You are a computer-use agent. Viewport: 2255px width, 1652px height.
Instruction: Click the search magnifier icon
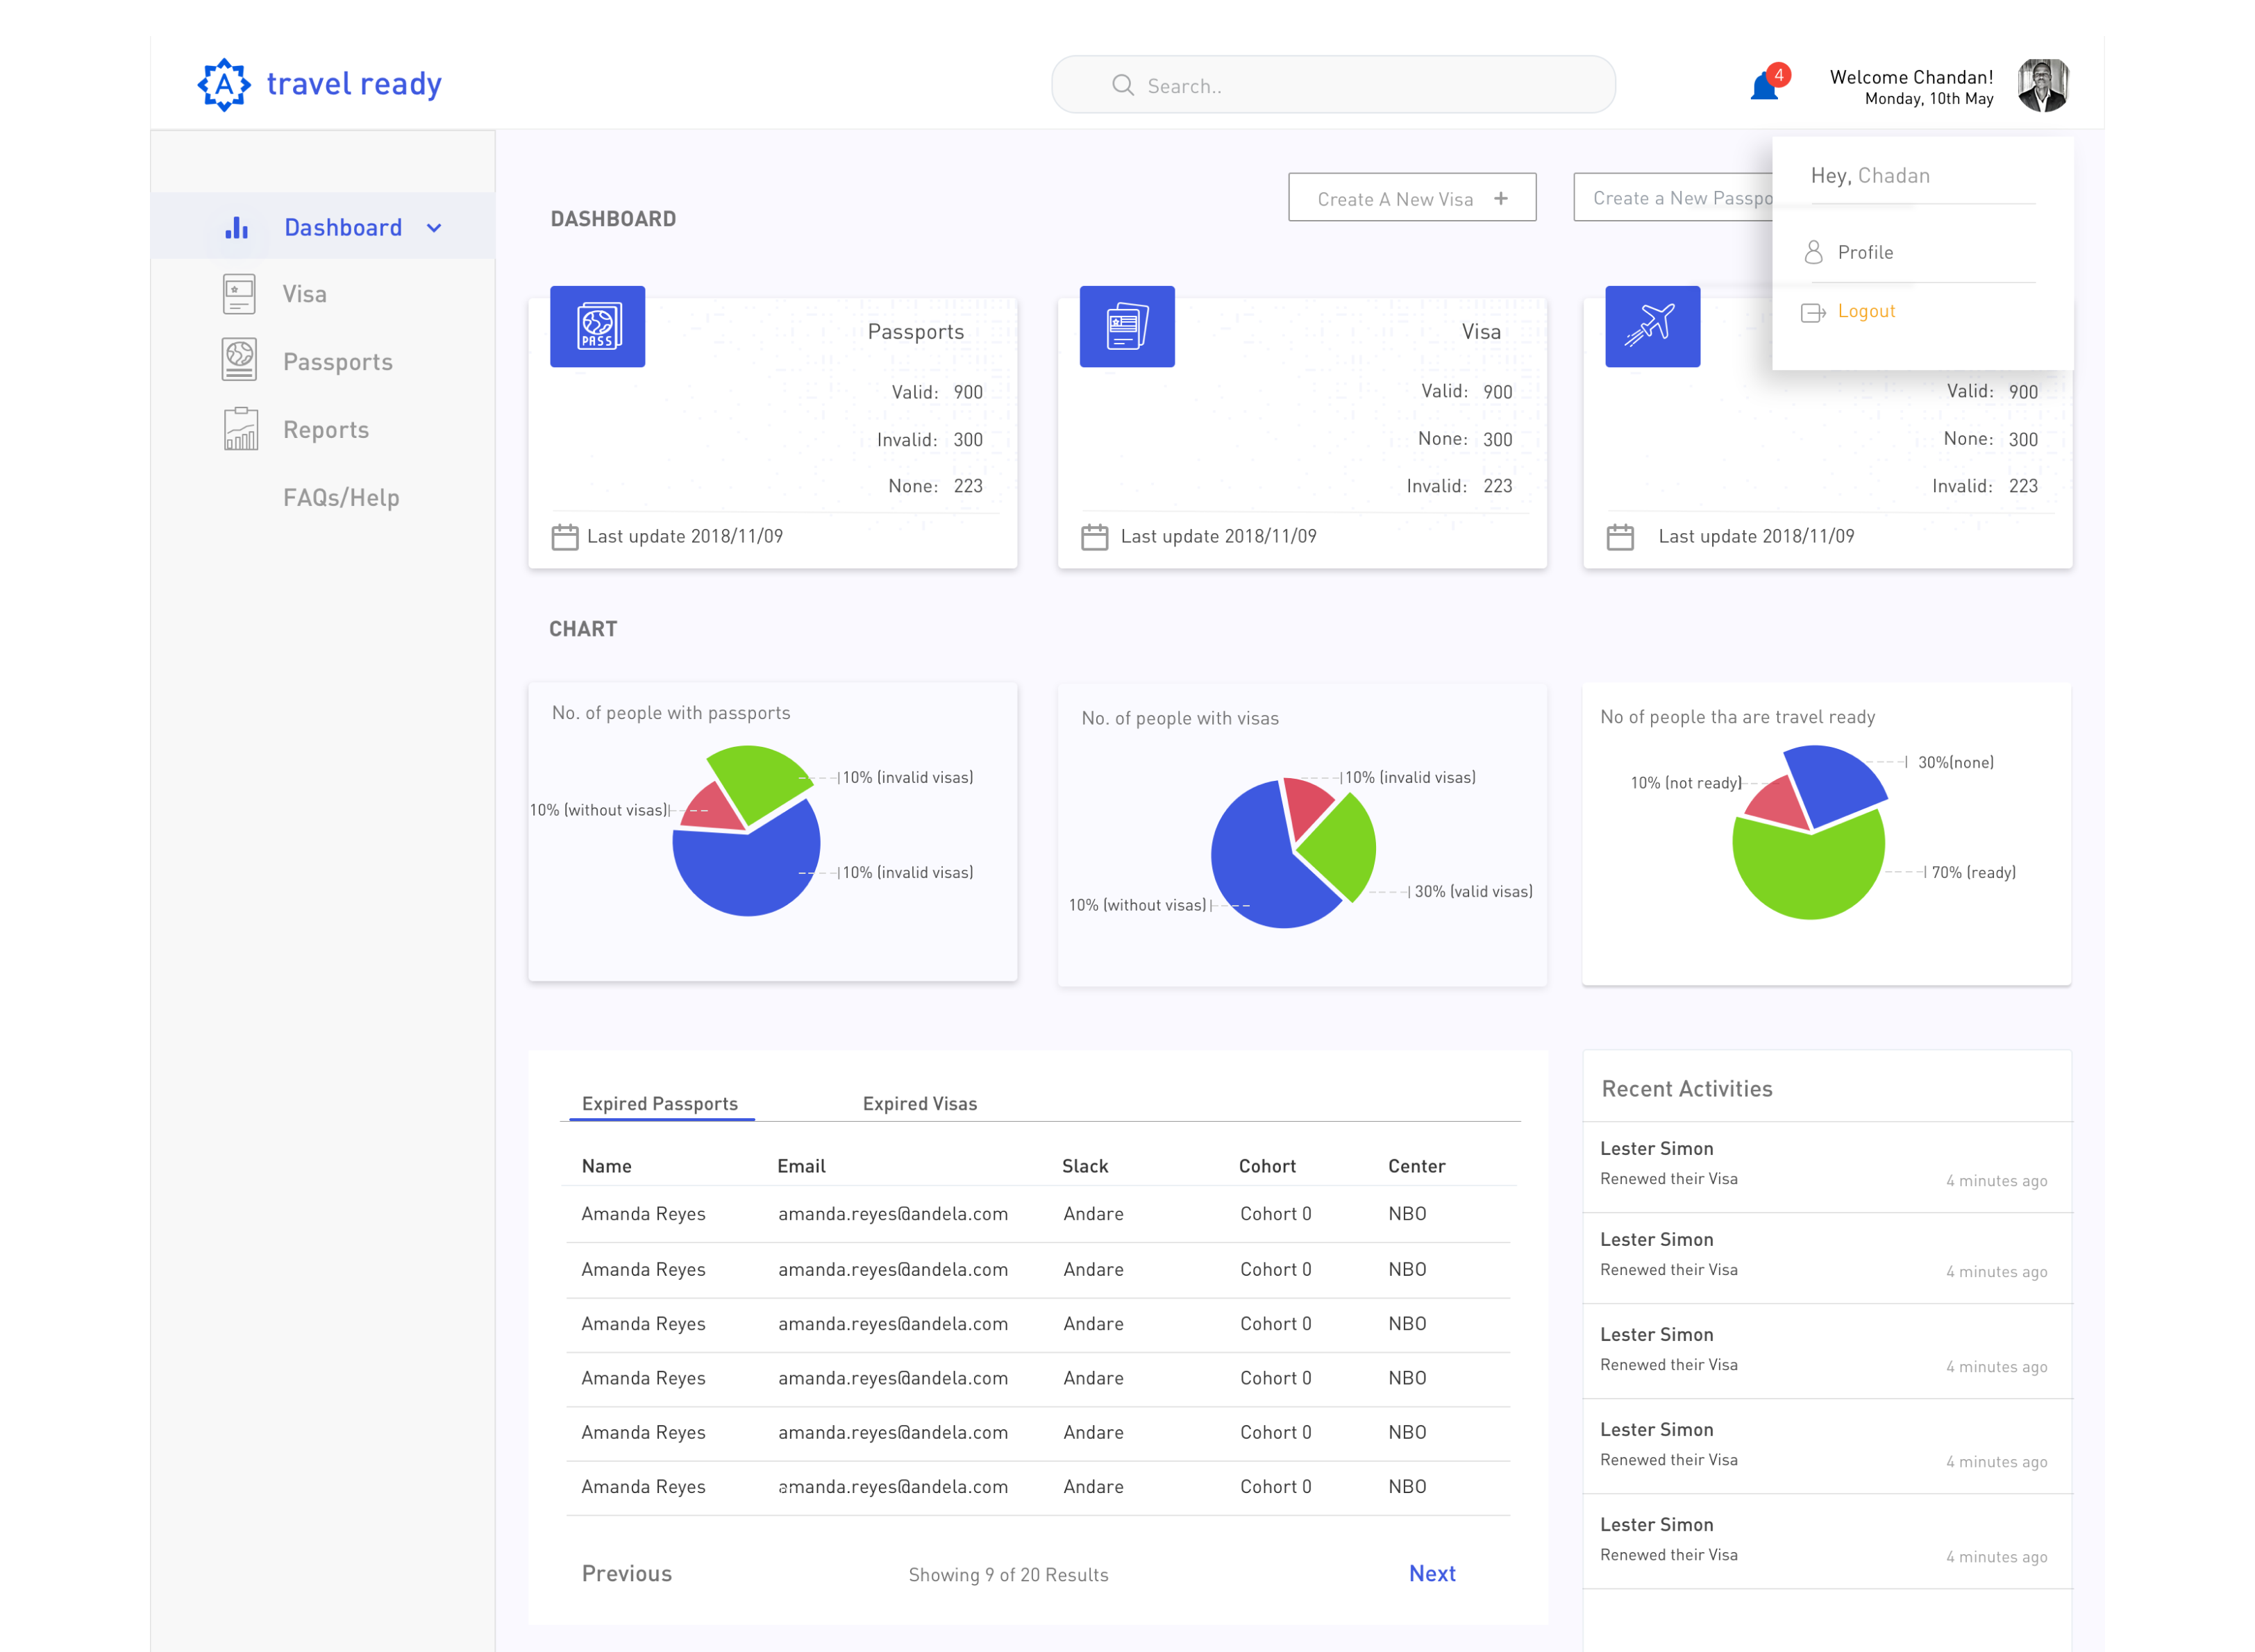pos(1123,86)
